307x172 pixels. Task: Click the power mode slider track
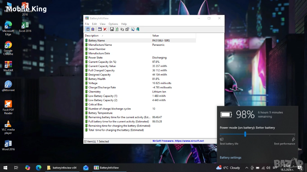[x=270, y=134]
